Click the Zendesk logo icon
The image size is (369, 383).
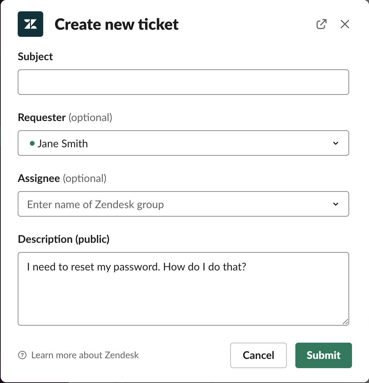30,24
